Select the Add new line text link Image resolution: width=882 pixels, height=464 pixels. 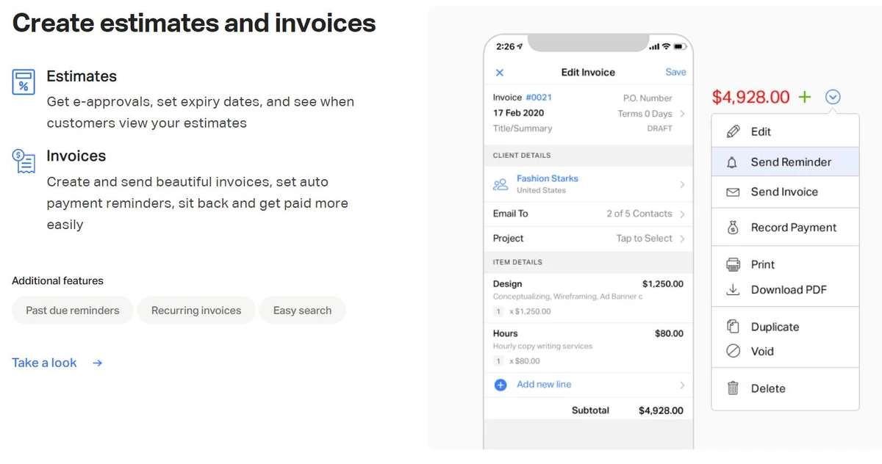544,384
